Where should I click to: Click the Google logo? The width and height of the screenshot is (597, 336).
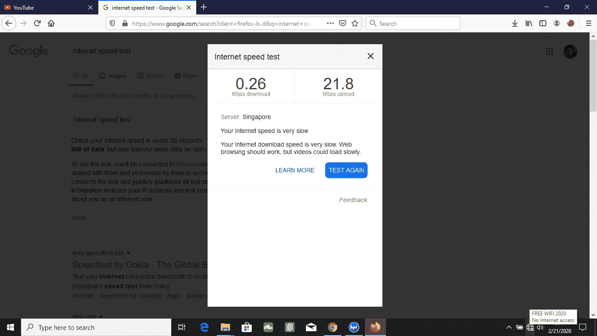click(x=29, y=51)
